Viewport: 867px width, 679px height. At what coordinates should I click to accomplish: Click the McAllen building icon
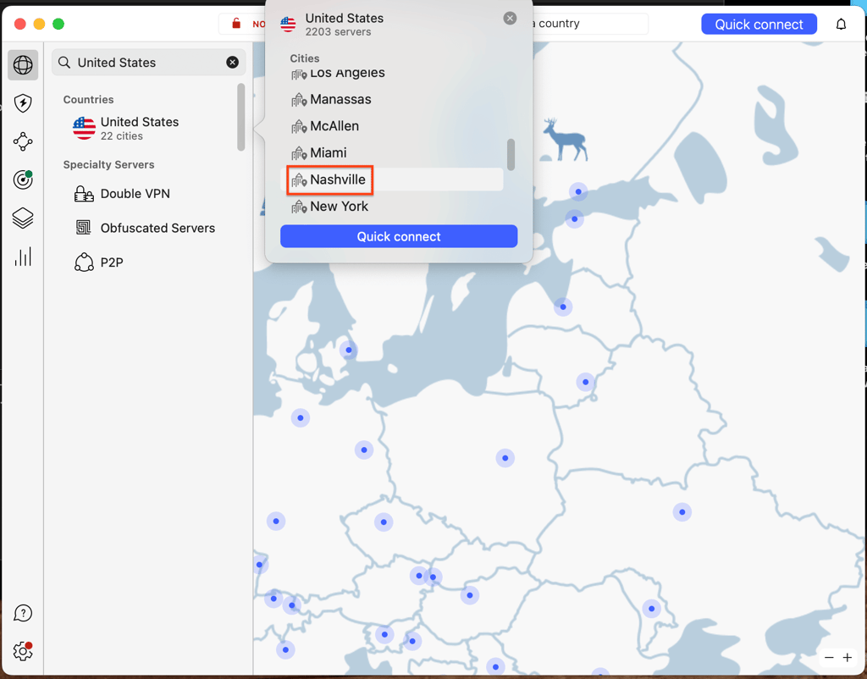[x=299, y=126]
